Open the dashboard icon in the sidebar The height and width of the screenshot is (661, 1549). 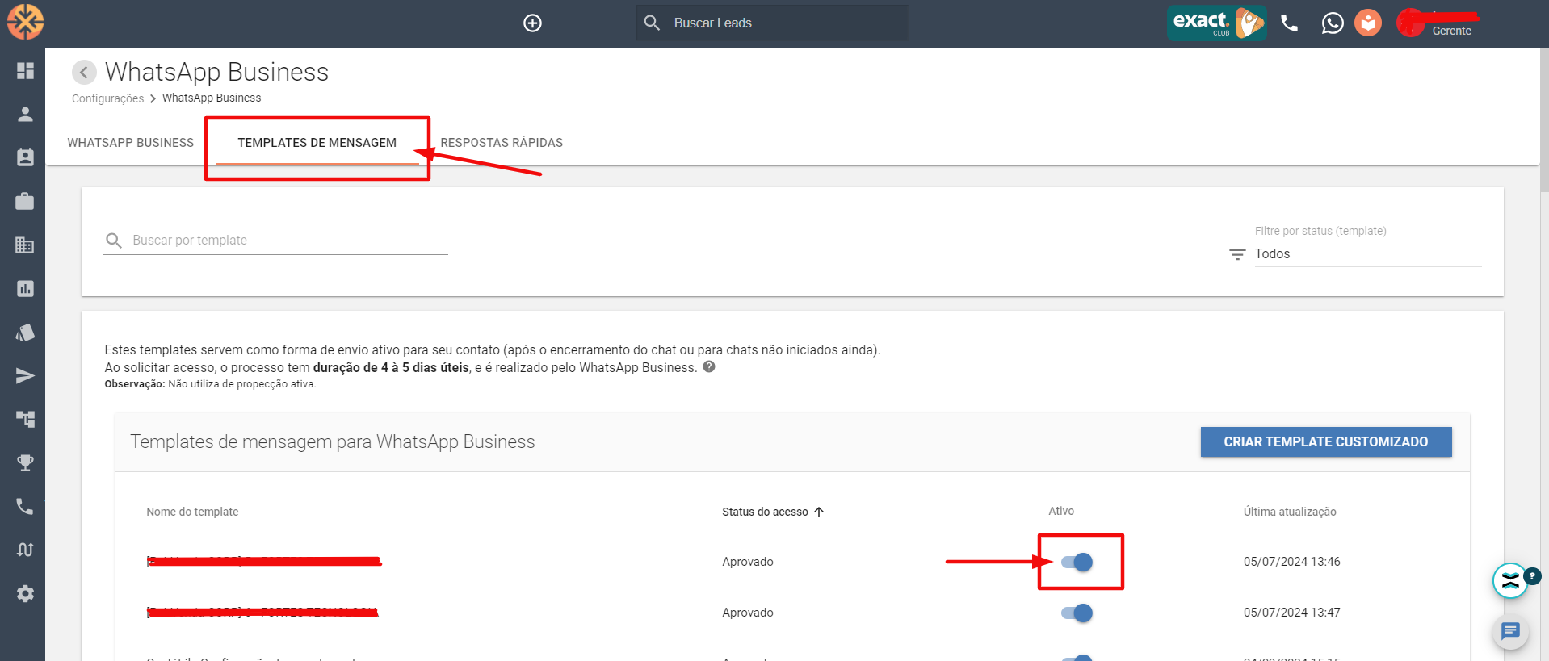pyautogui.click(x=25, y=71)
